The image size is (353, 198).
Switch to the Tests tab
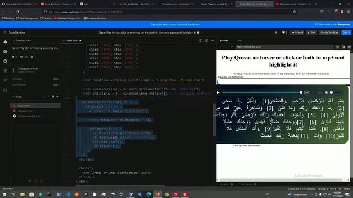[x=240, y=40]
